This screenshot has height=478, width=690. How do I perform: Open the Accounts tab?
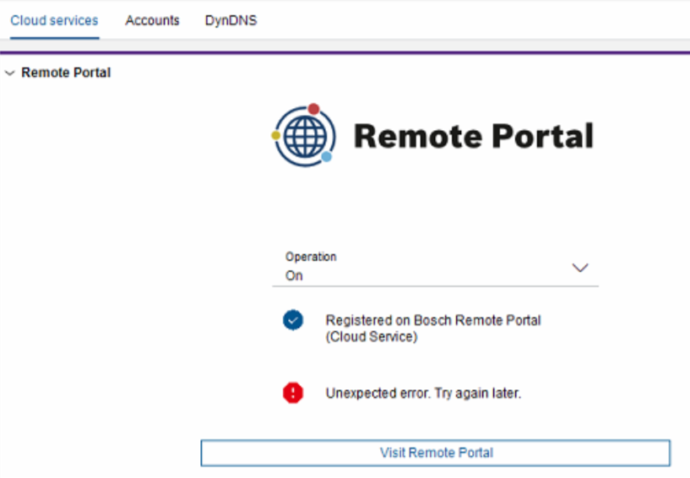coord(152,20)
